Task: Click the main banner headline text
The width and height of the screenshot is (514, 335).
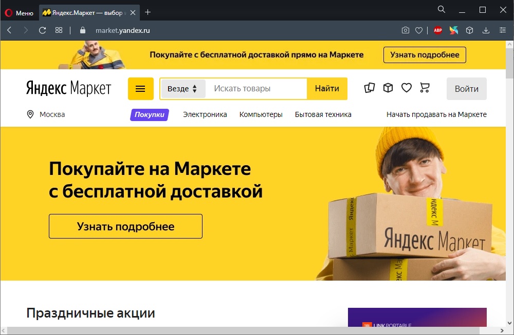Action: pyautogui.click(x=156, y=180)
